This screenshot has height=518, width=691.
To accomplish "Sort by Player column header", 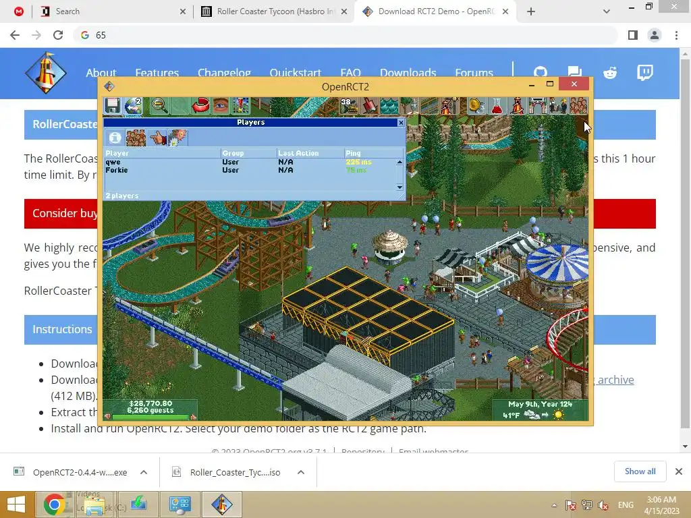I will pyautogui.click(x=162, y=153).
